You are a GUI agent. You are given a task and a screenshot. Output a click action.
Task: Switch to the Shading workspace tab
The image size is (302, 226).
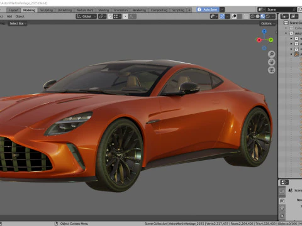pos(104,10)
